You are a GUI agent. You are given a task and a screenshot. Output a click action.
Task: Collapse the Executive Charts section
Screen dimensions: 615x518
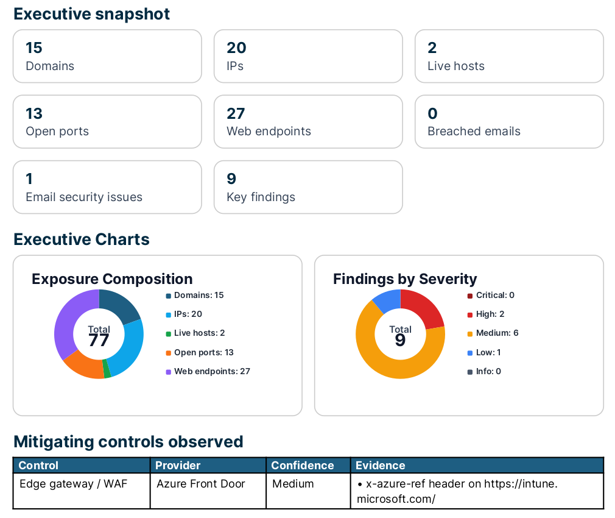(82, 239)
